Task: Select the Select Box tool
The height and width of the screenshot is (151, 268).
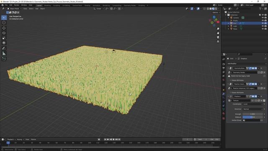Action: (4, 18)
